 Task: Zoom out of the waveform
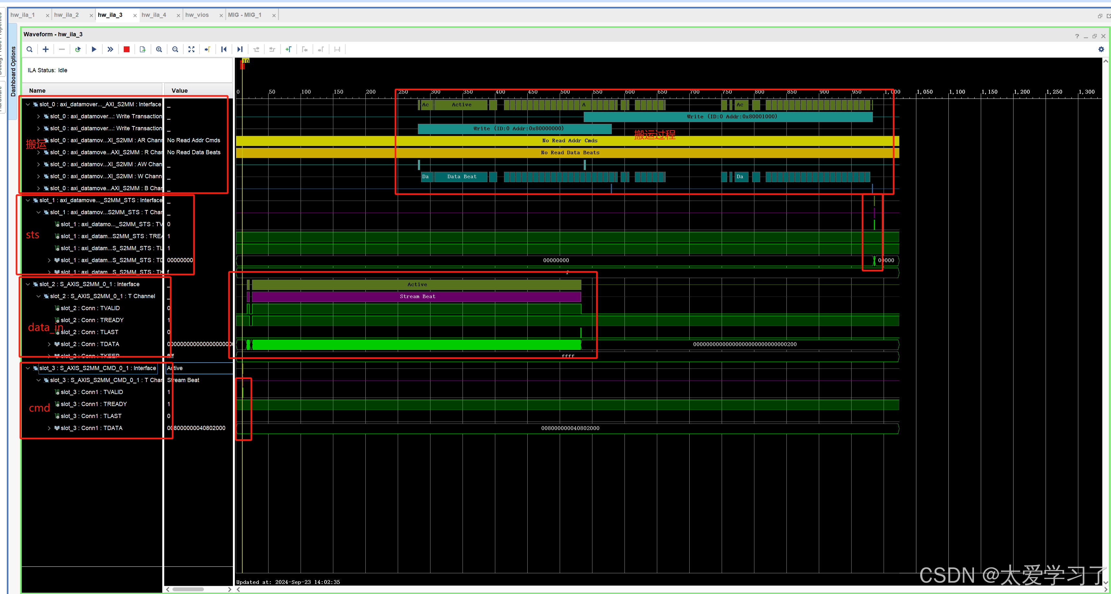point(175,49)
